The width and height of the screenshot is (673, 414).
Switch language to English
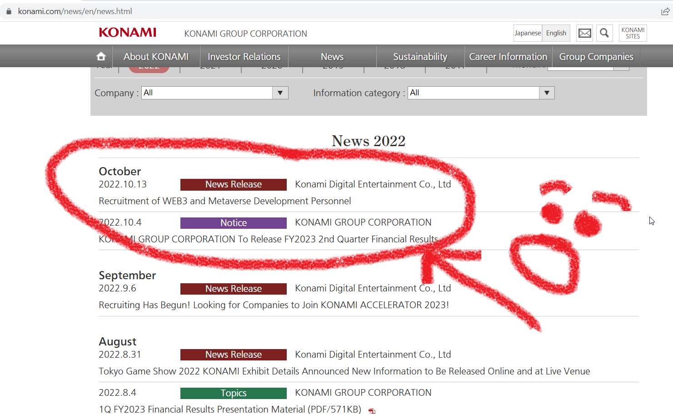tap(556, 33)
